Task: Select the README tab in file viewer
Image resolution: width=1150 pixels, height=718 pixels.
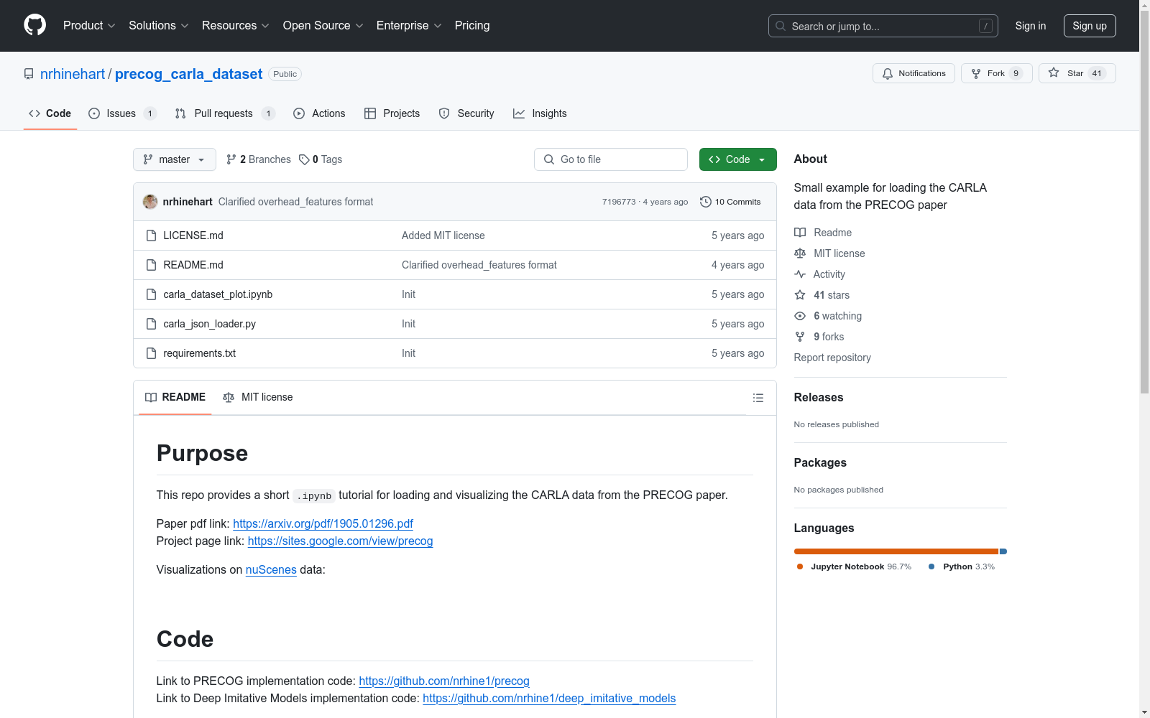Action: pos(175,397)
